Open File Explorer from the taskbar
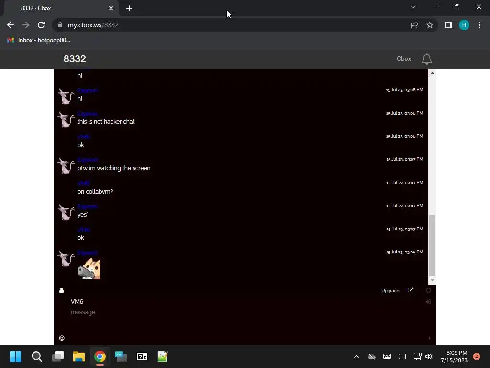This screenshot has width=490, height=368. 79,356
